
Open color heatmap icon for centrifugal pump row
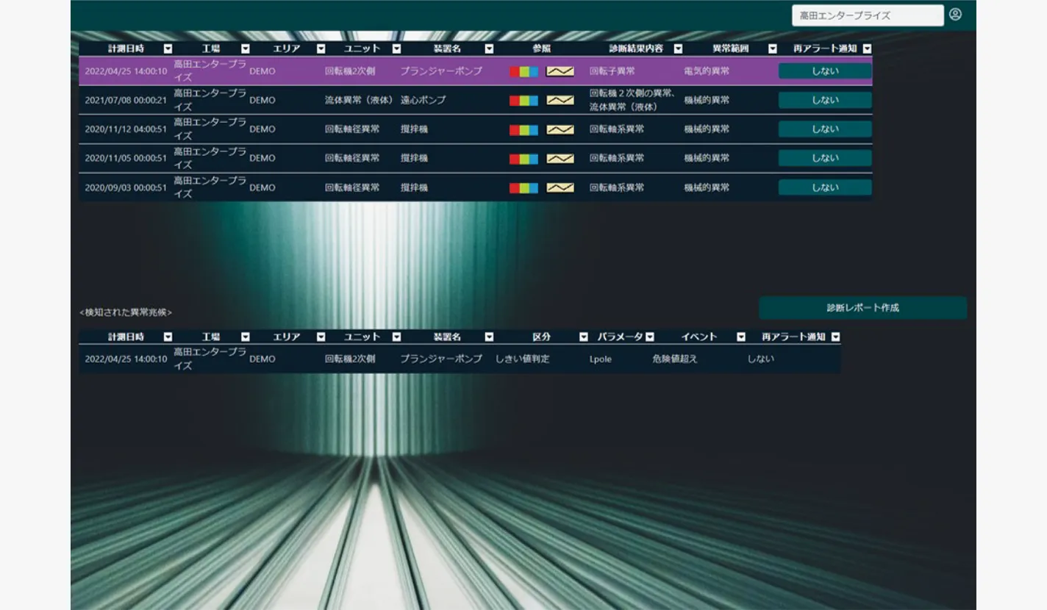tap(523, 100)
